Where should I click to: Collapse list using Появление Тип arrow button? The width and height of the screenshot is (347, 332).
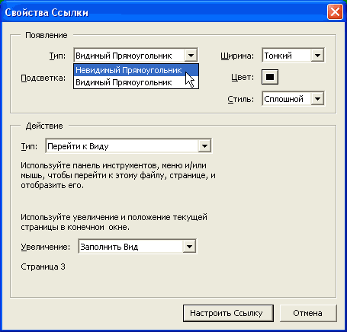coord(191,55)
